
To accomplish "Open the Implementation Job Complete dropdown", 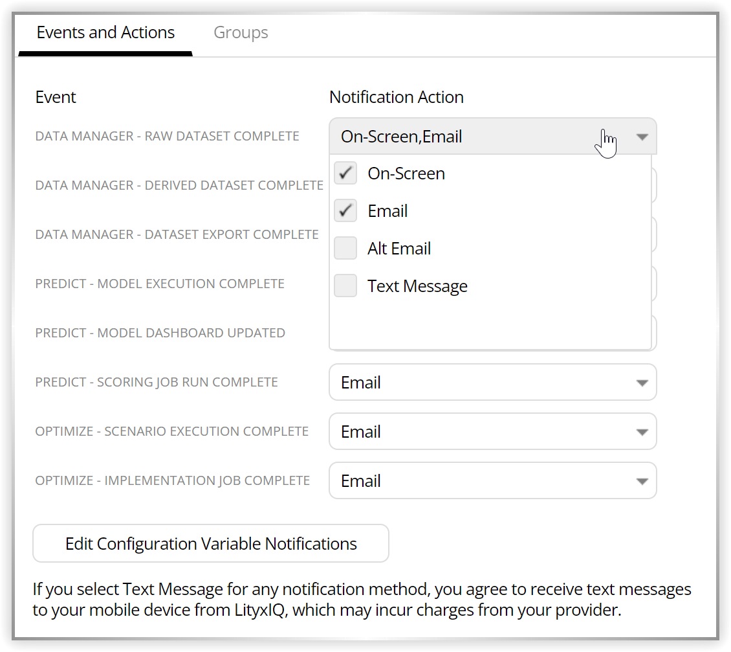I will pos(493,480).
